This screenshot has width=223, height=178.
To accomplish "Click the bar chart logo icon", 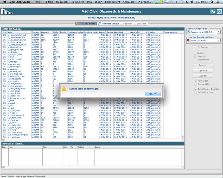I will pos(7,12).
